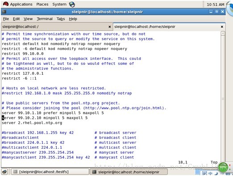Click the Chinese input method tray icon
This screenshot has width=233, height=176.
tap(211, 173)
